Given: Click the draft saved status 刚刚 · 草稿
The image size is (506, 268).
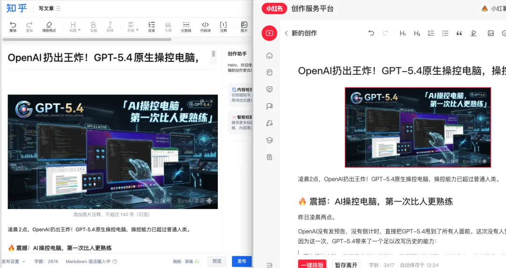Looking at the screenshot, I should [x=186, y=261].
